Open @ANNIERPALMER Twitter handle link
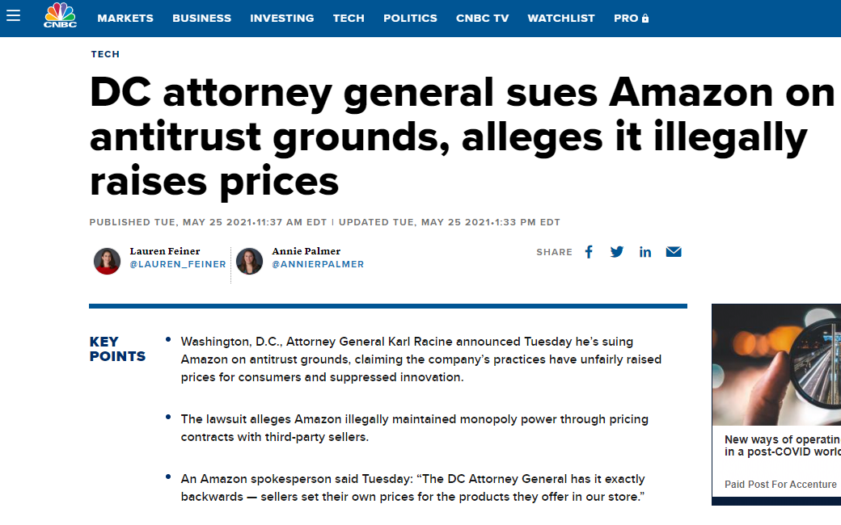 pos(318,264)
